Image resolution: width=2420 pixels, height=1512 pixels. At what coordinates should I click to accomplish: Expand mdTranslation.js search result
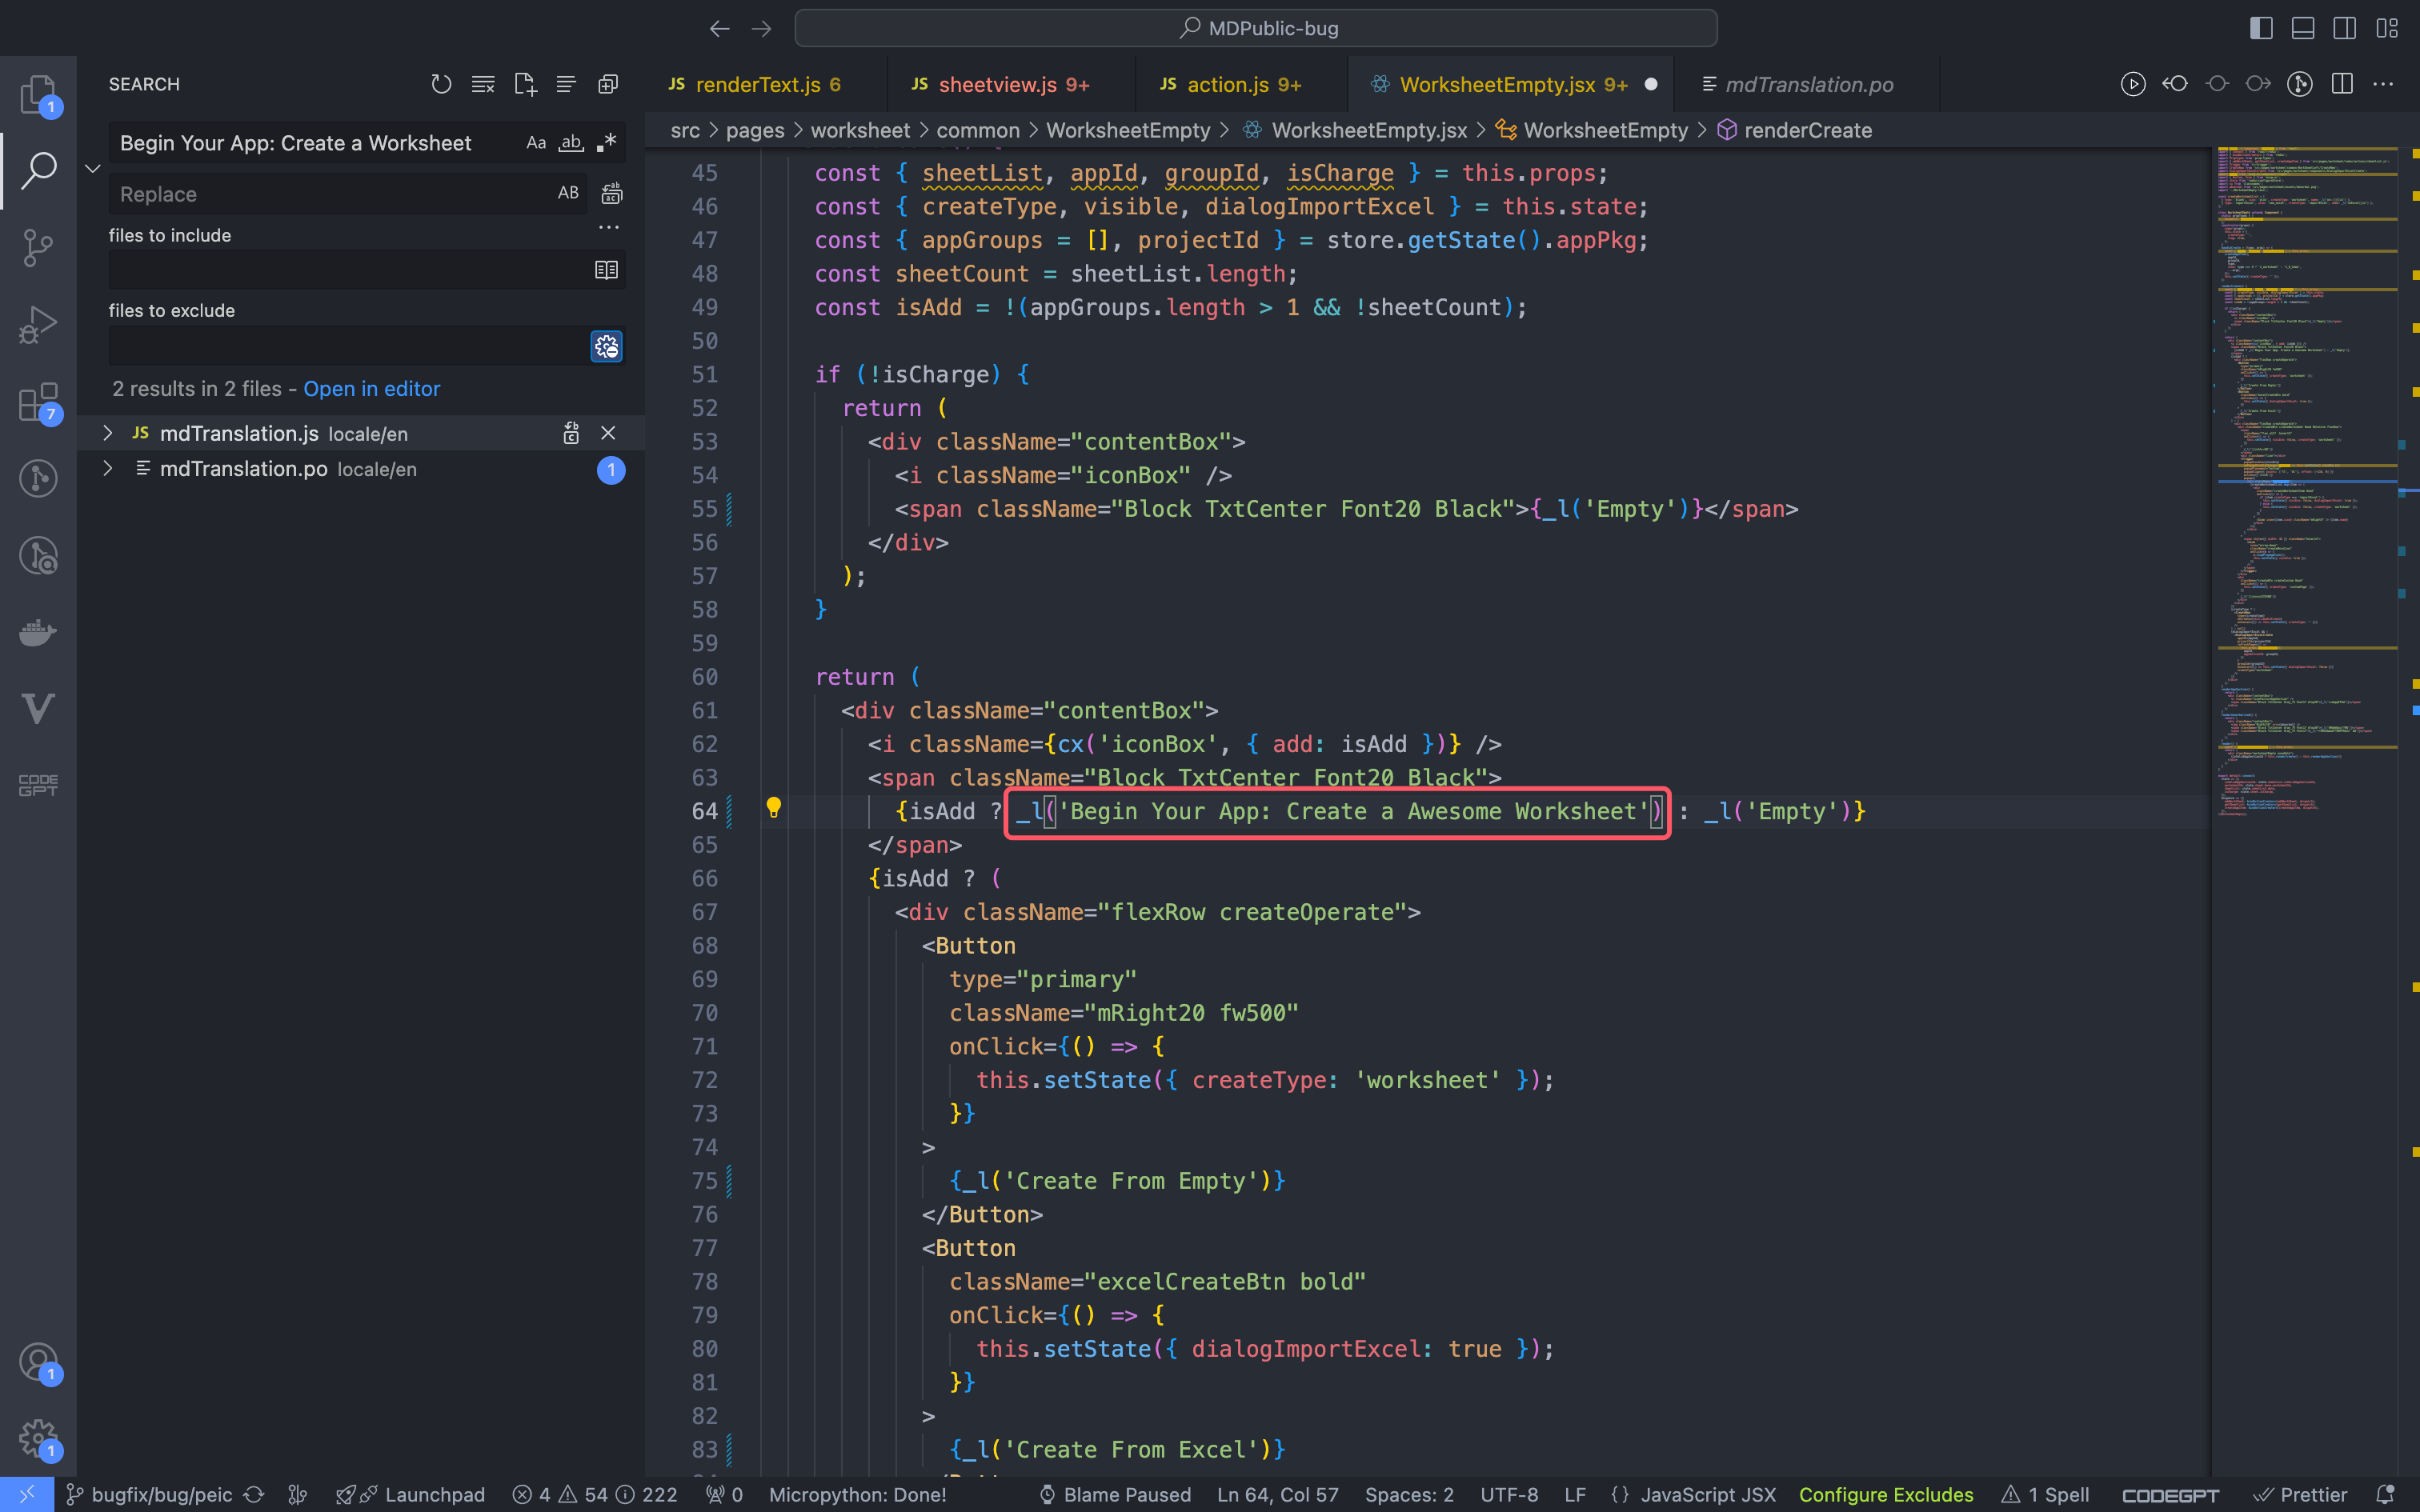click(x=108, y=433)
